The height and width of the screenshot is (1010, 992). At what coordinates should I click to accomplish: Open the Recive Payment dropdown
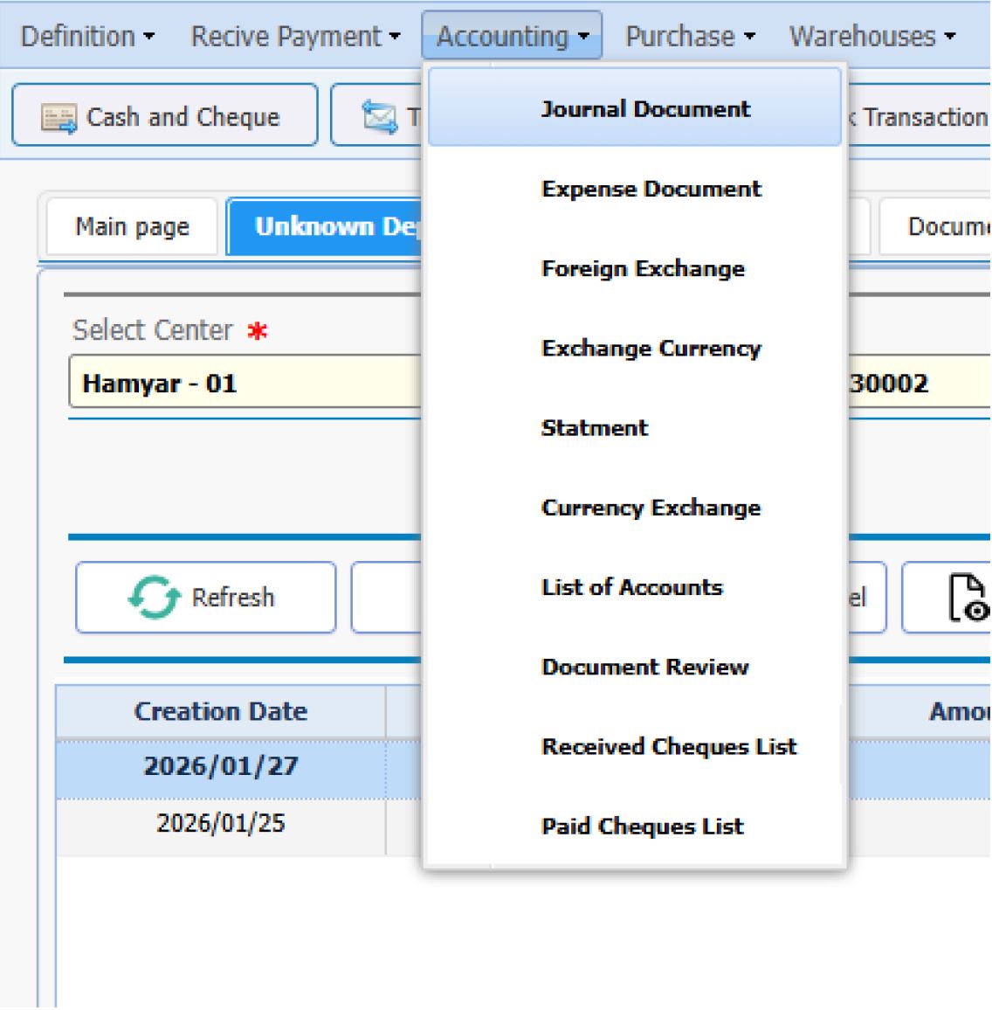click(295, 37)
